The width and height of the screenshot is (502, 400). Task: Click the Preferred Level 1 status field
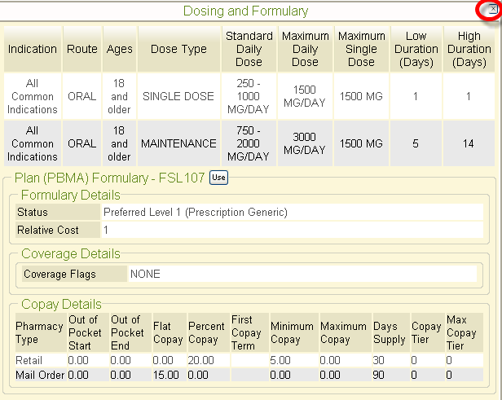[288, 213]
